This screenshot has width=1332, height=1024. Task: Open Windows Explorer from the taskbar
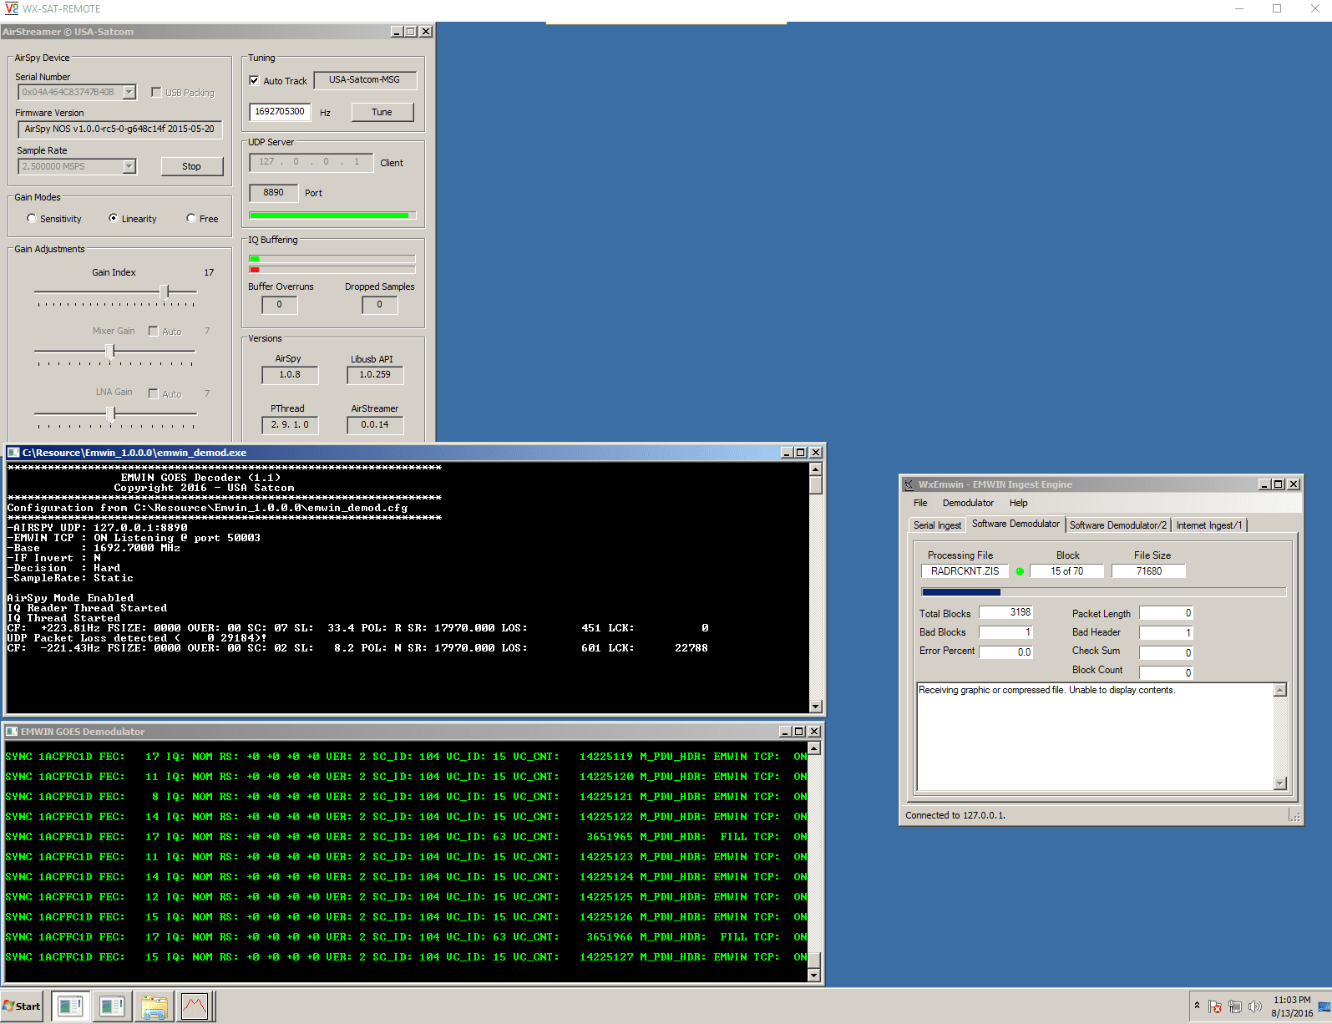(154, 1006)
